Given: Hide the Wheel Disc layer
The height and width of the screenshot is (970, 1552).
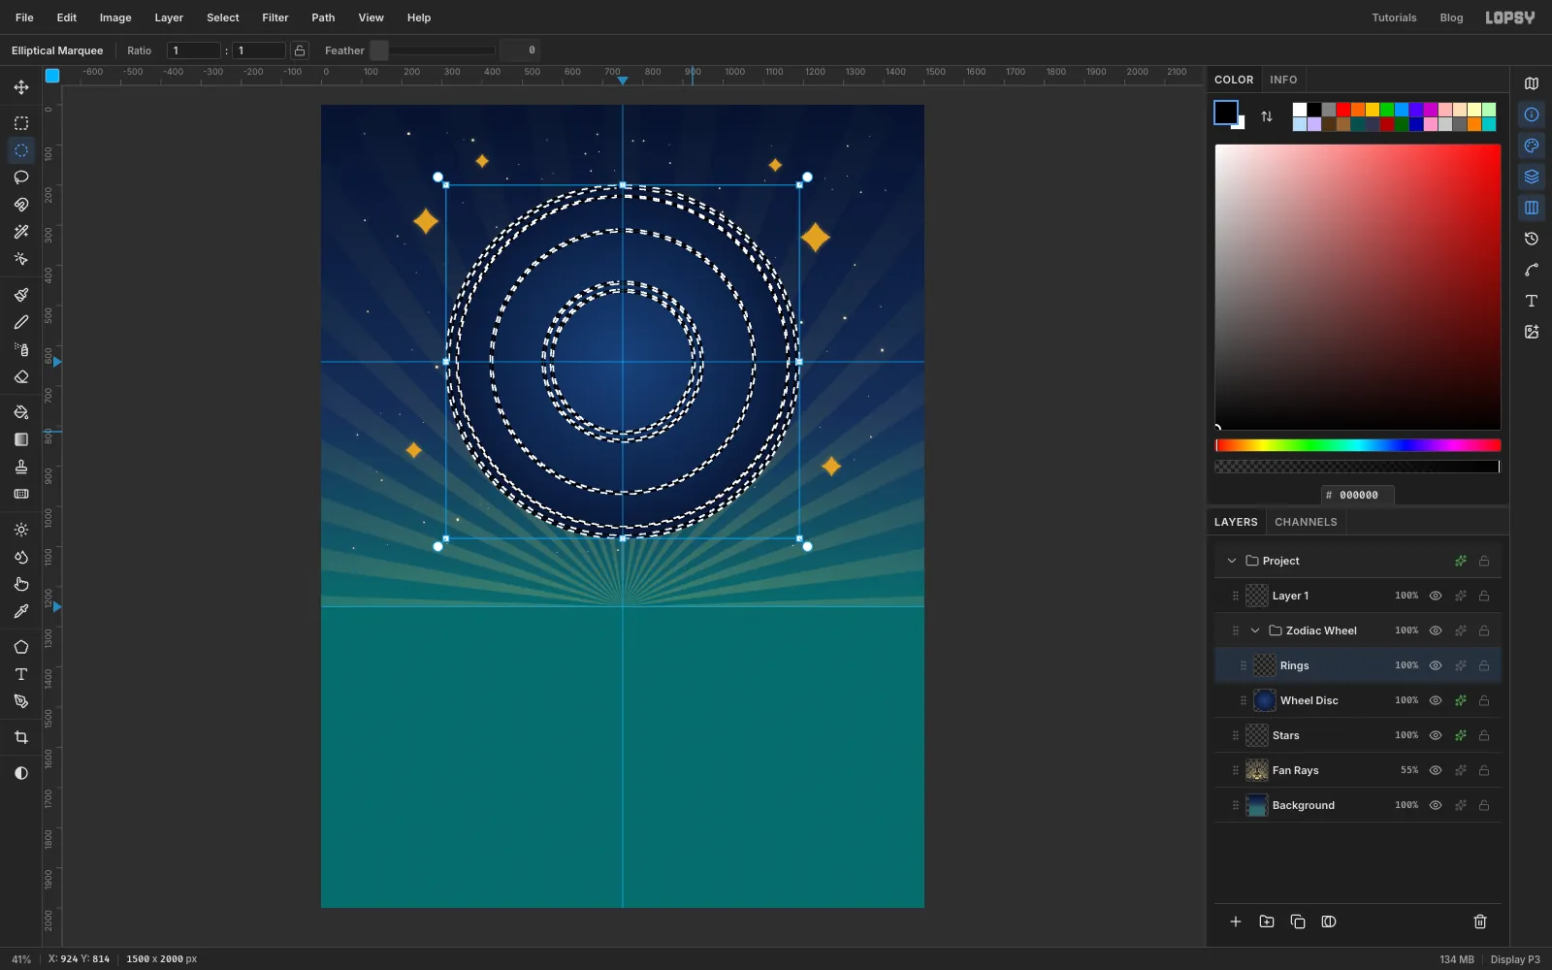Looking at the screenshot, I should pos(1436,700).
